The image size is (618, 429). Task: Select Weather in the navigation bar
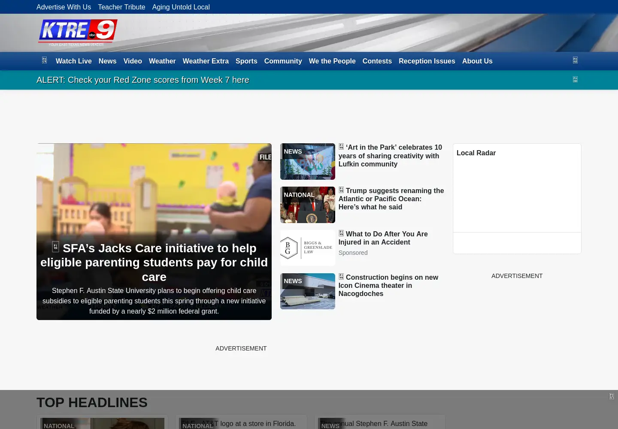162,61
